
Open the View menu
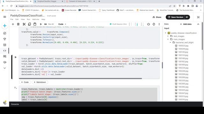pyautogui.click(x=23, y=19)
